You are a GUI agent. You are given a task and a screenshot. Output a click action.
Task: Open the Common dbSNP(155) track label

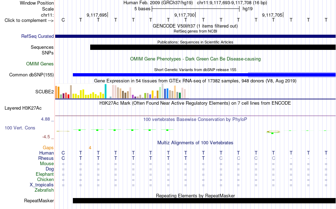[31, 75]
